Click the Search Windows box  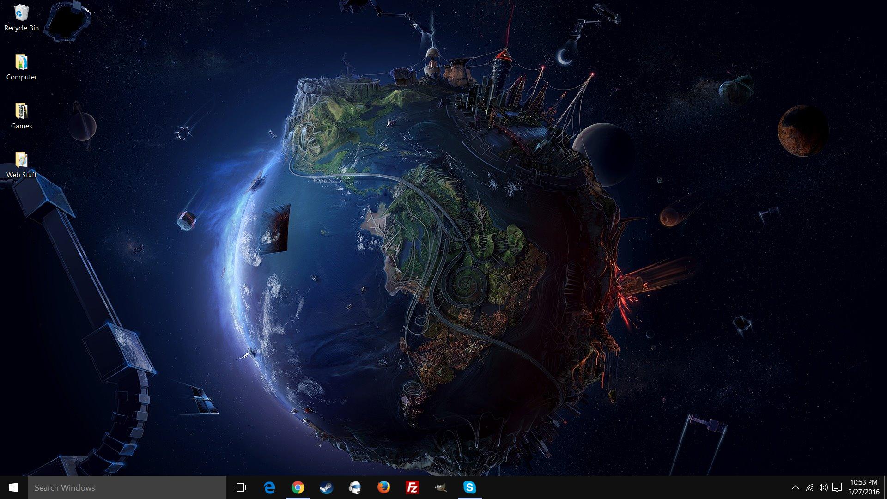tap(127, 487)
